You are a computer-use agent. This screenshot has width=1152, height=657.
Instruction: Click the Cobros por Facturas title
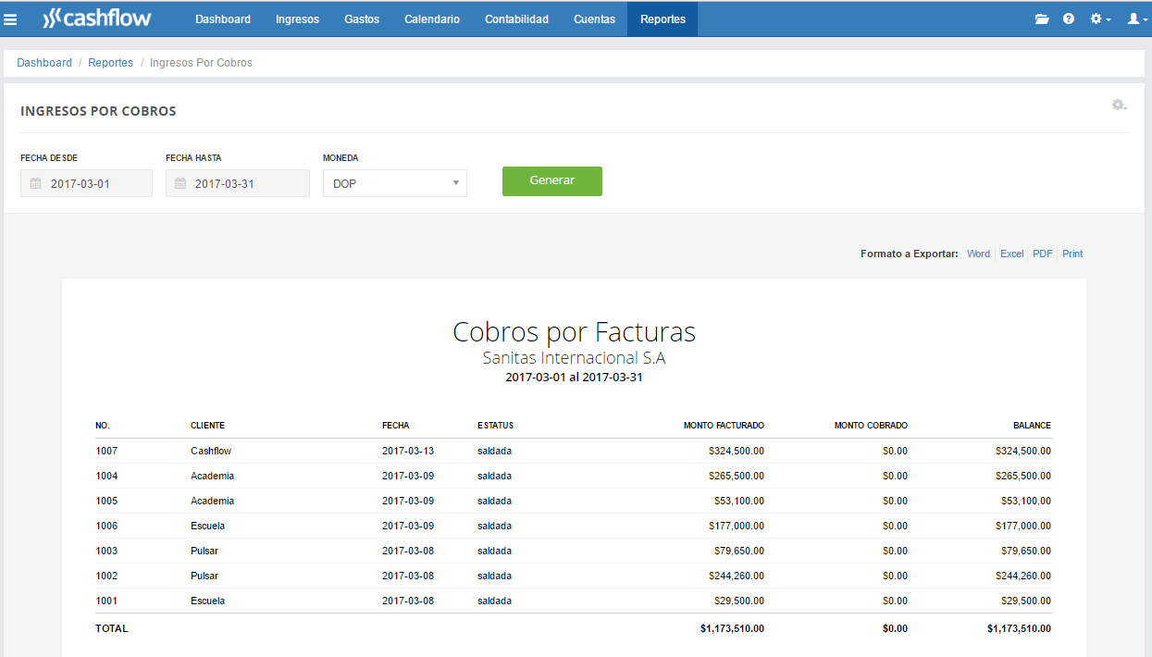[x=574, y=331]
